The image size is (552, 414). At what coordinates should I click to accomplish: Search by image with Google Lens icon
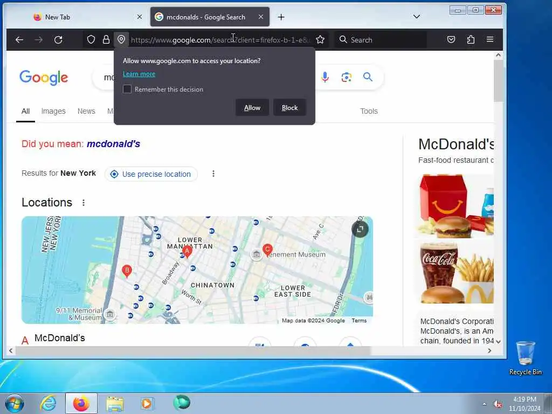pyautogui.click(x=347, y=77)
